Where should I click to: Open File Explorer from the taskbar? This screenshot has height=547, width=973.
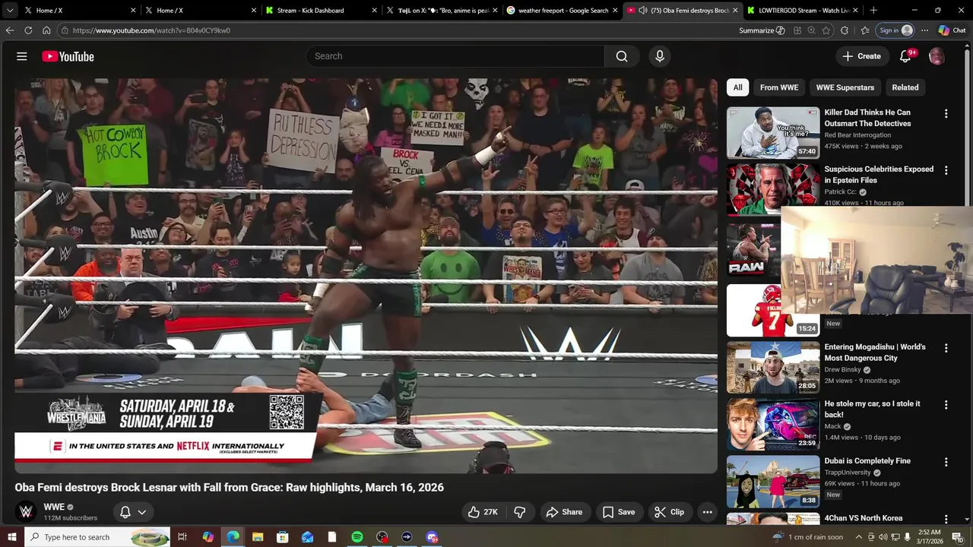pos(258,537)
